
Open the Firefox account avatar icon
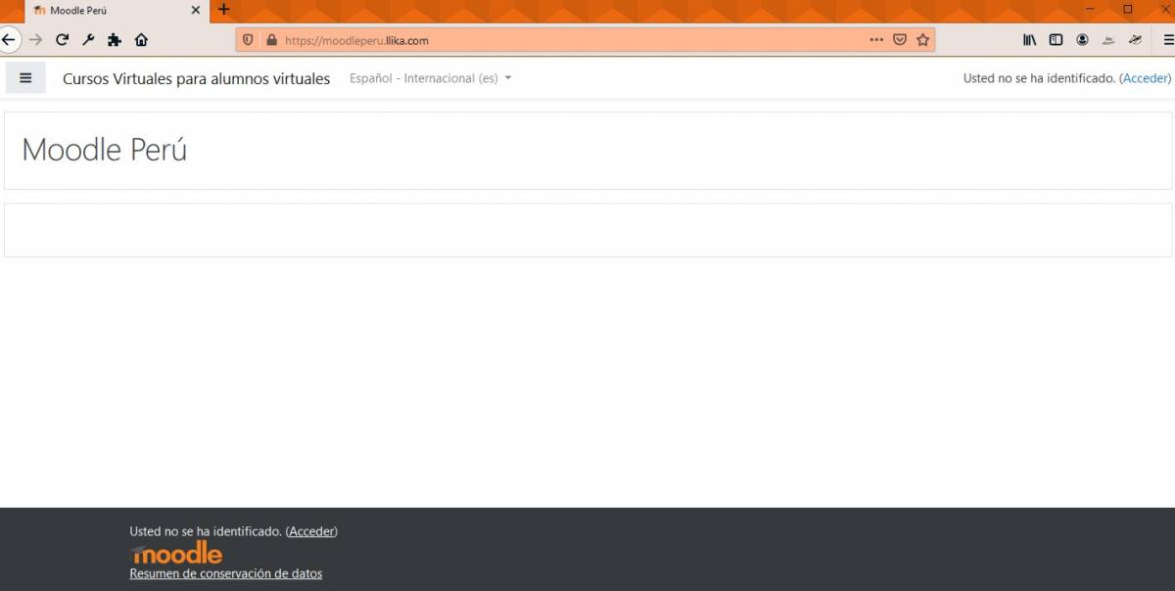click(x=1082, y=40)
